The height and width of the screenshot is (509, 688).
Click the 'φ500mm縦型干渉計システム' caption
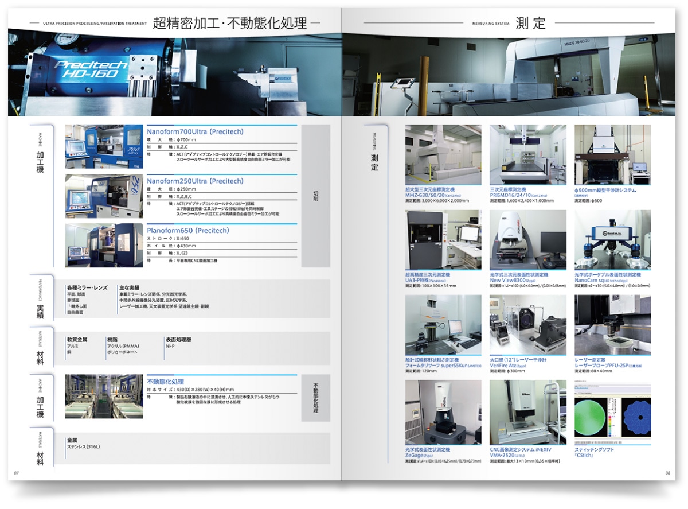605,190
